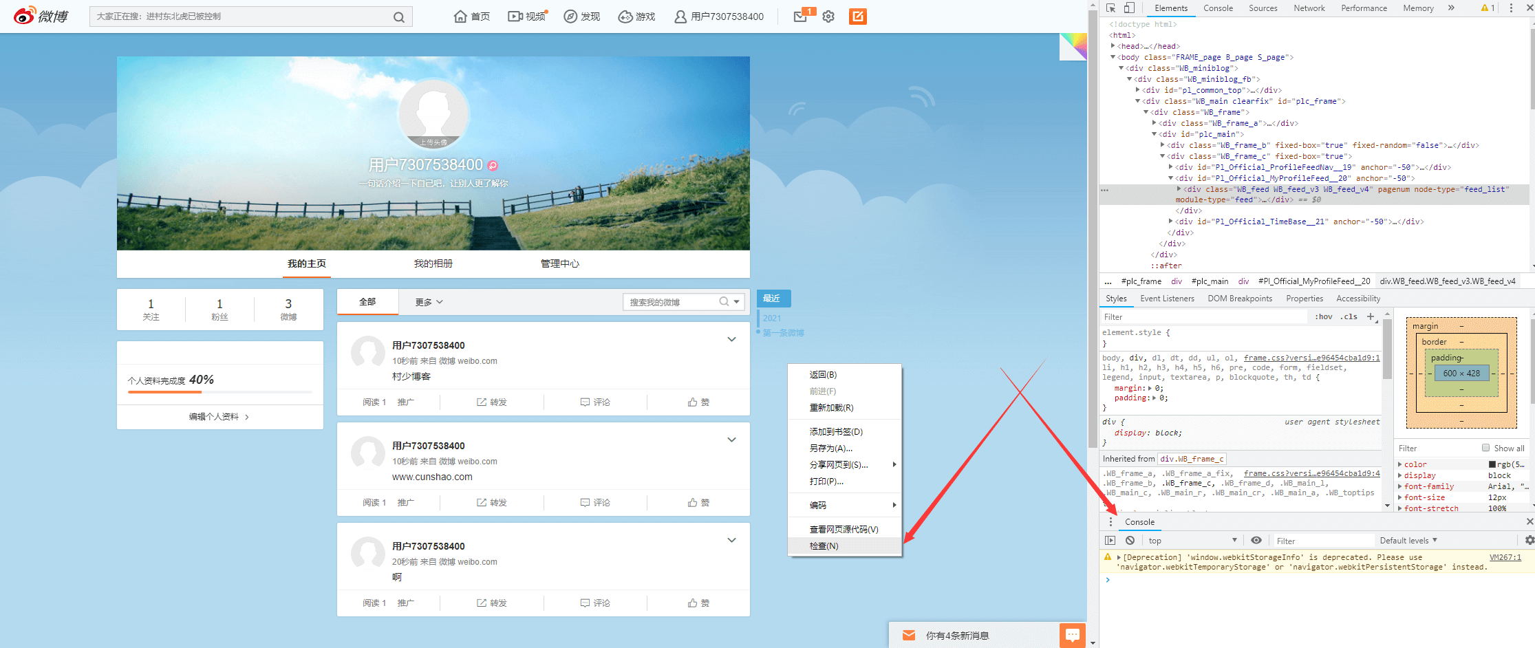Image resolution: width=1535 pixels, height=648 pixels.
Task: Toggle the :hov element state button
Action: [x=1323, y=317]
